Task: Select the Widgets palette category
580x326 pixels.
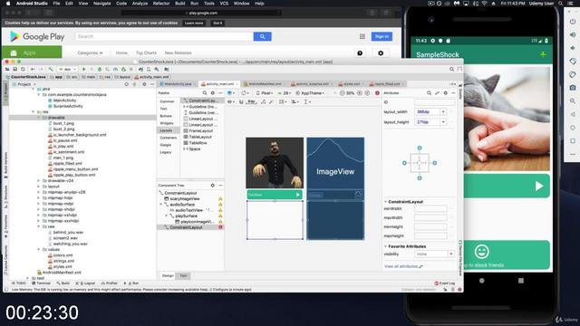Action: pos(167,123)
